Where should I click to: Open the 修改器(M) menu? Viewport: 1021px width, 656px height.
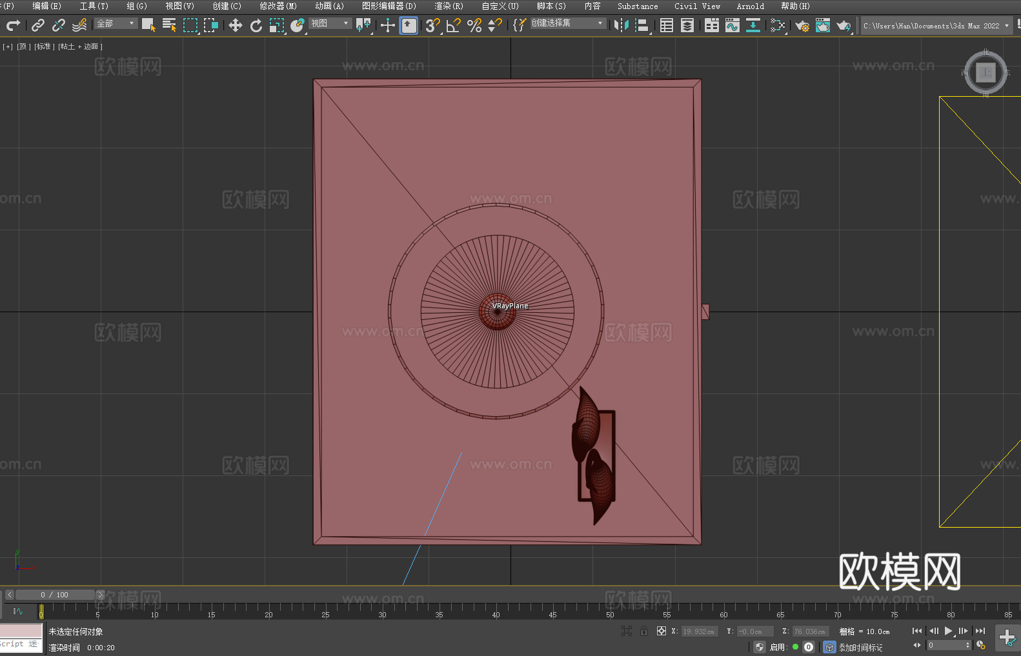(278, 6)
